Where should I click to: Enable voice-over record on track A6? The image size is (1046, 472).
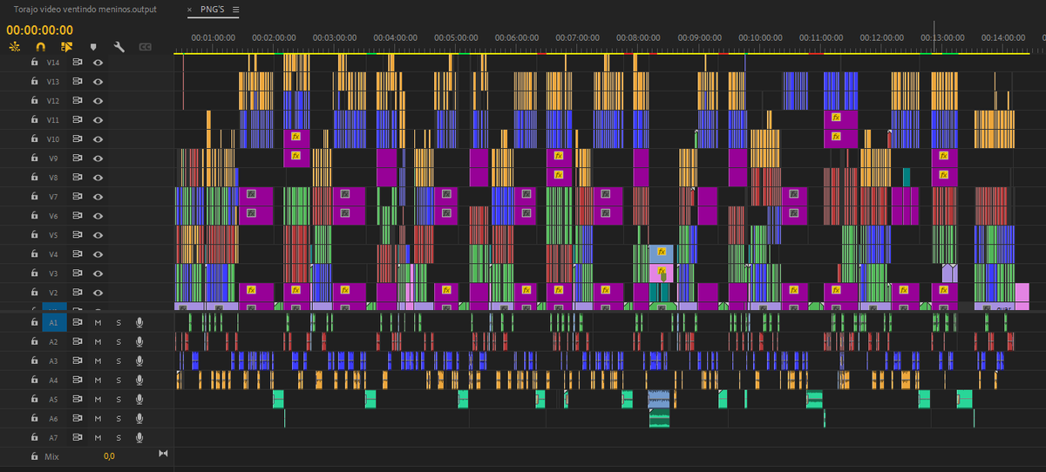pos(139,418)
